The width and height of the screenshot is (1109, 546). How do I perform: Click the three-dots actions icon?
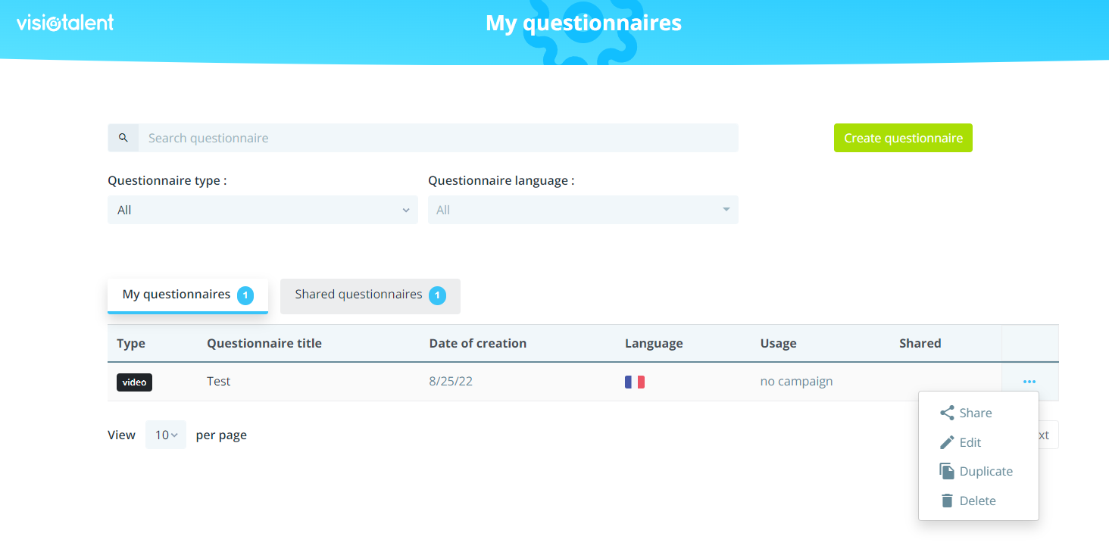click(x=1029, y=382)
